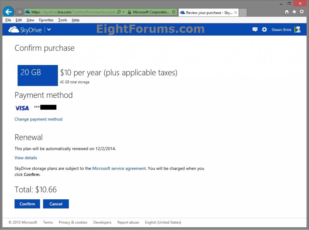Click the browser Home icon
Screen dimensions: 309x230
coord(287,12)
